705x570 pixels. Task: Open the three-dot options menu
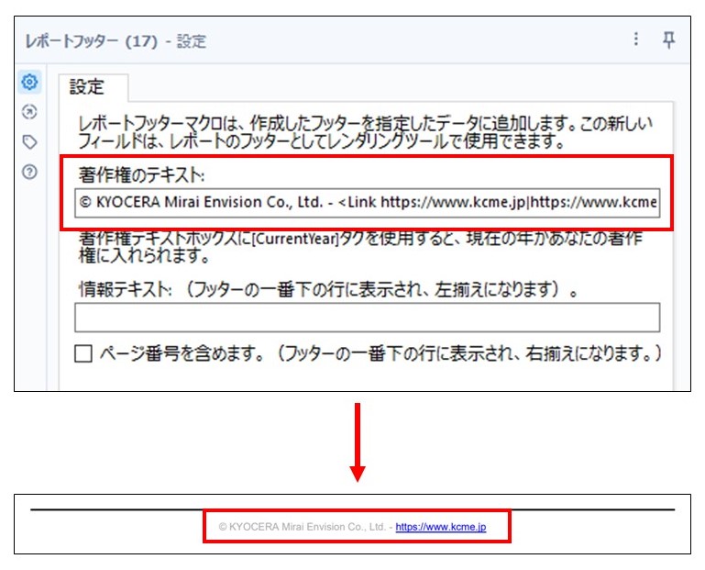636,39
